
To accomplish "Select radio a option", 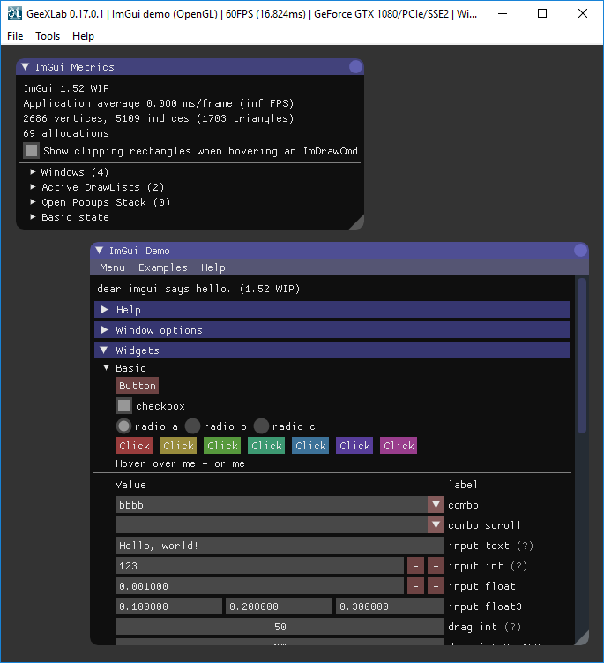I will [123, 426].
